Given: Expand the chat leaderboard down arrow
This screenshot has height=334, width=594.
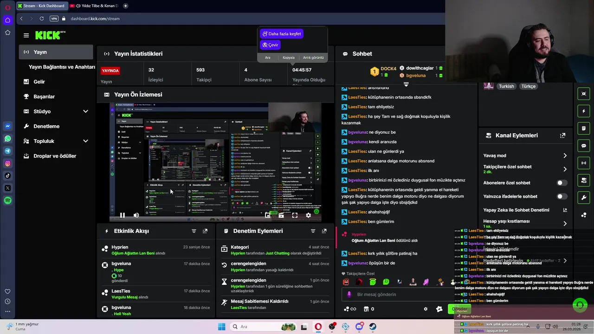Looking at the screenshot, I should pos(406,84).
